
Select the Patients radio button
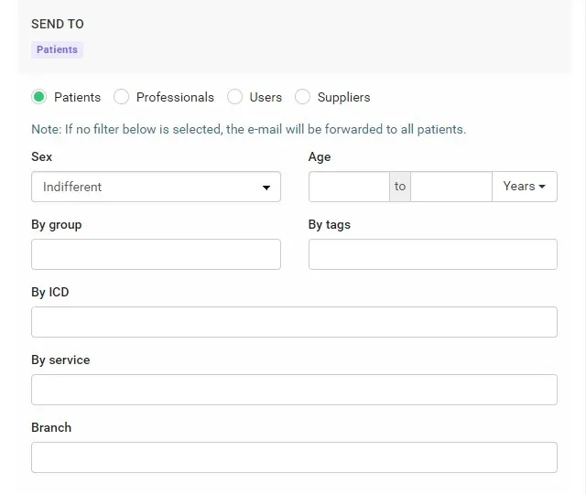(38, 97)
